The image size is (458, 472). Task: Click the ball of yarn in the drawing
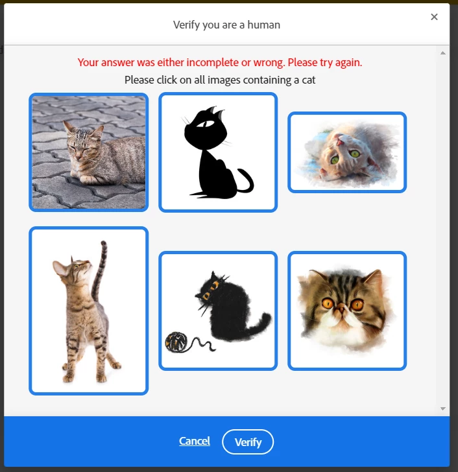tap(176, 342)
